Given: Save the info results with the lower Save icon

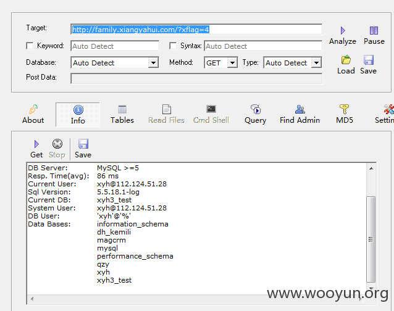Looking at the screenshot, I should click(83, 149).
